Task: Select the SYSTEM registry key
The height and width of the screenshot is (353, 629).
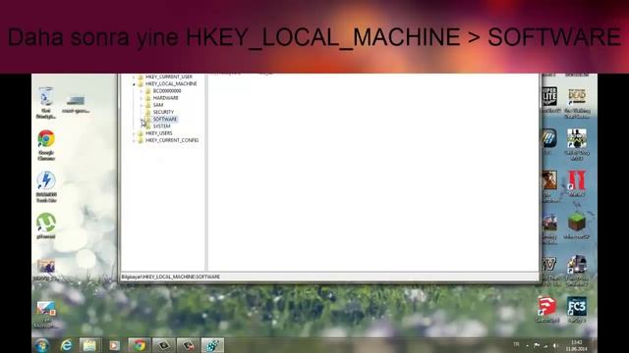Action: pyautogui.click(x=161, y=126)
